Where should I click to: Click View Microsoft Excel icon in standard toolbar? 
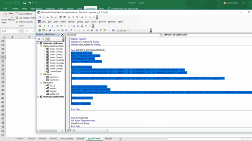click(x=39, y=31)
